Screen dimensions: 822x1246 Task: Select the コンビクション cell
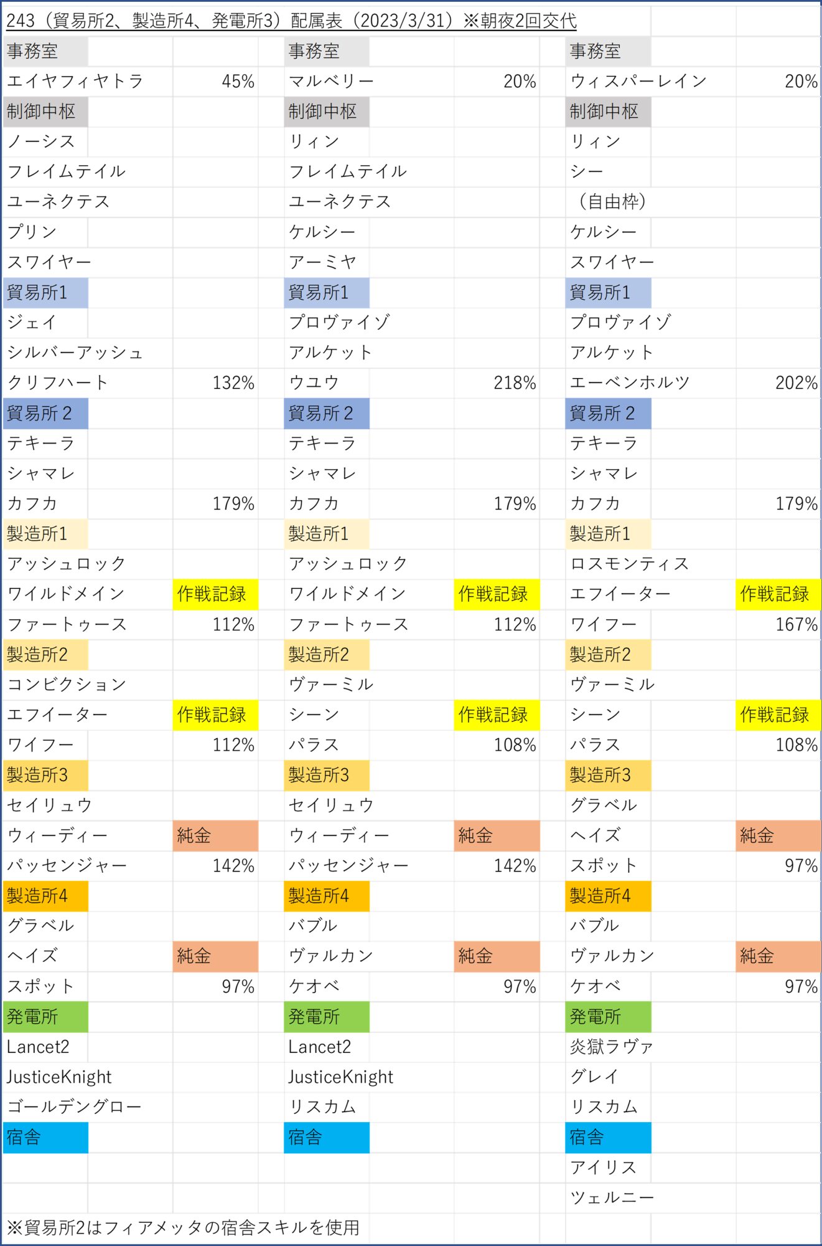pyautogui.click(x=67, y=684)
